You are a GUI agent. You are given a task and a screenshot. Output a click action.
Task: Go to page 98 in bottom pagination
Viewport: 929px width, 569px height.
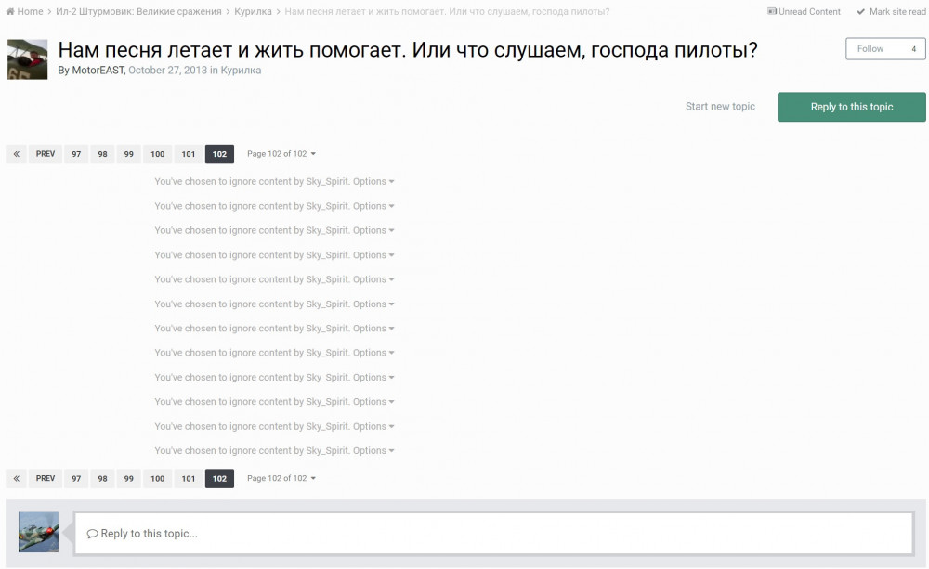click(102, 478)
